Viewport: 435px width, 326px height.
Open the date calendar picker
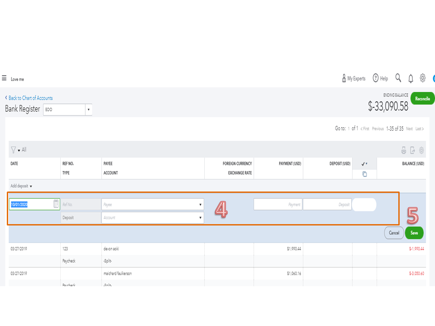click(x=56, y=204)
